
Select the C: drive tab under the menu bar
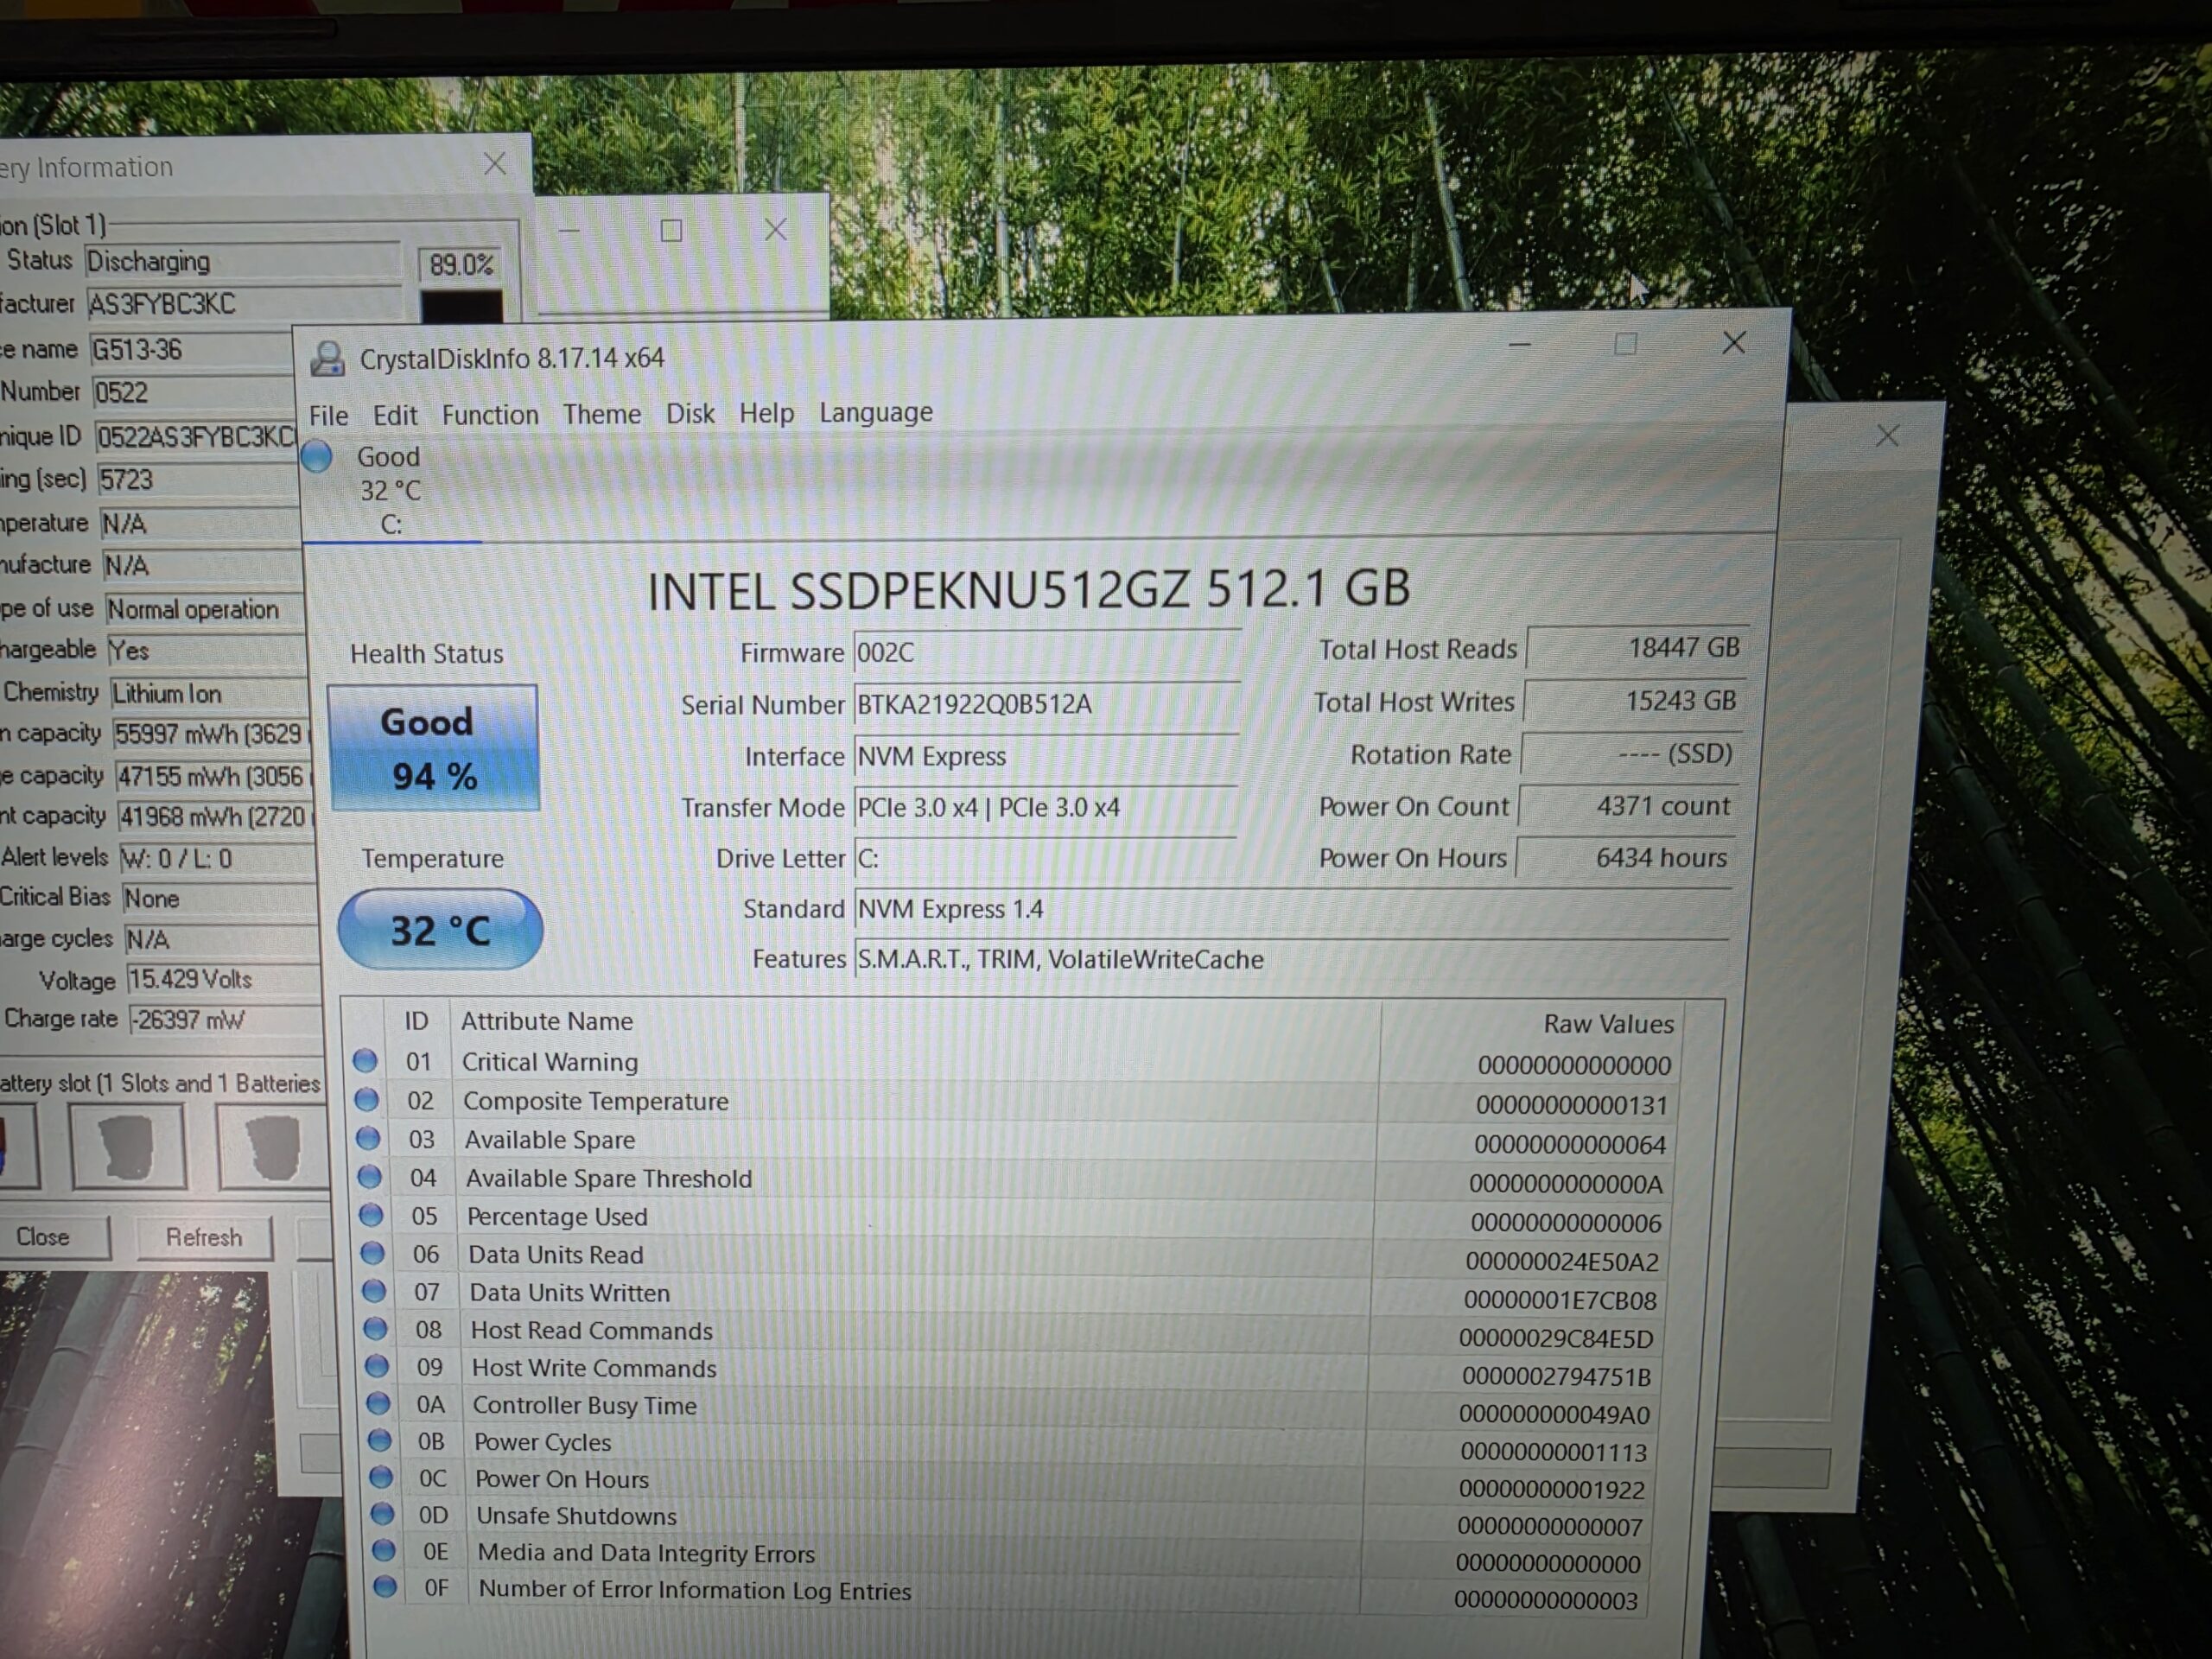pos(391,489)
